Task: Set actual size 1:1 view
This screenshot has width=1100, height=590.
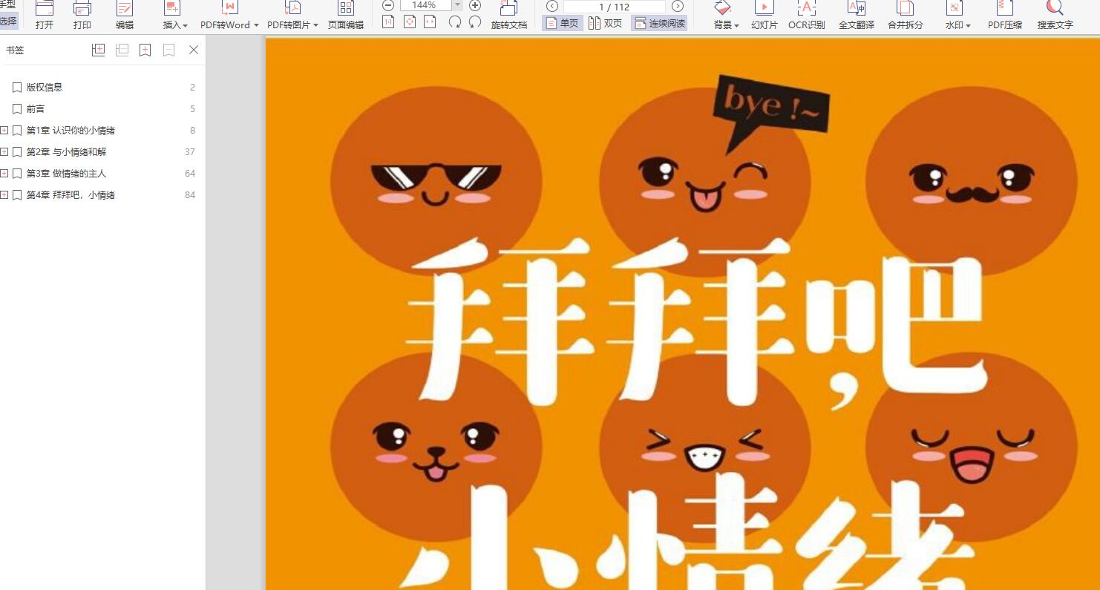Action: (388, 22)
